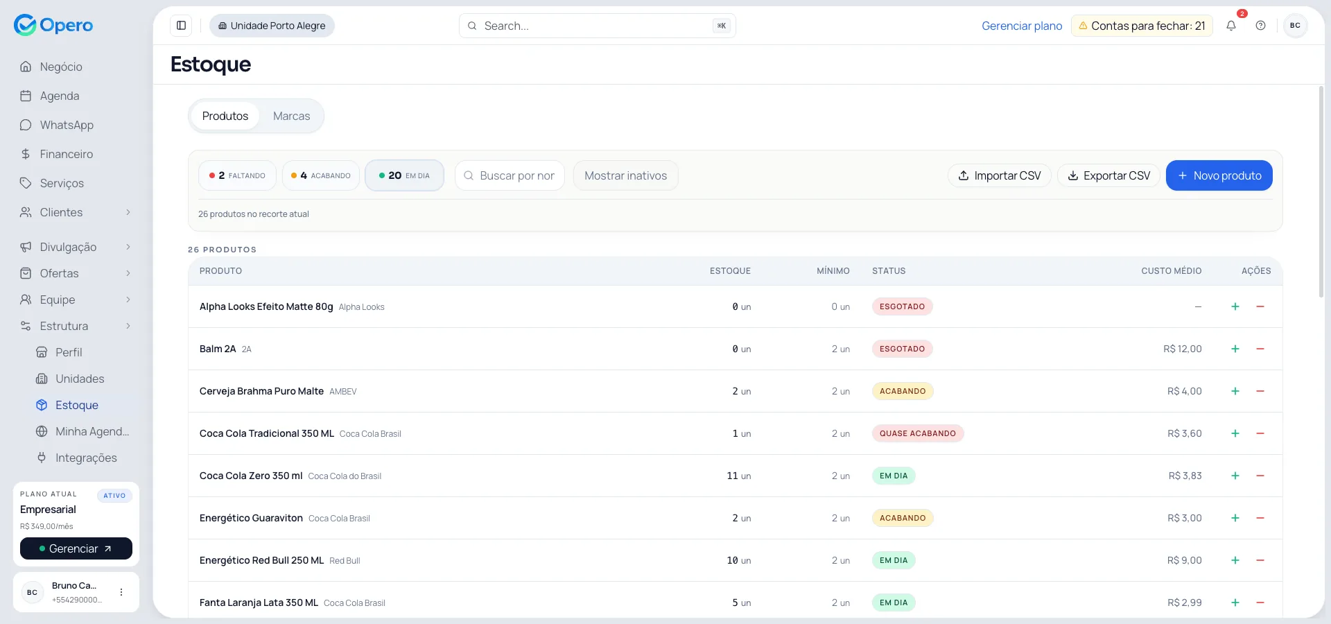Viewport: 1331px width, 624px height.
Task: Add stock to Energético Red Bull 250 ML
Action: pos(1235,560)
